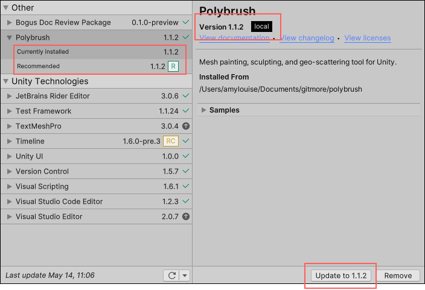This screenshot has height=290, width=425.
Task: Select the Unity UI label
Action: click(29, 156)
